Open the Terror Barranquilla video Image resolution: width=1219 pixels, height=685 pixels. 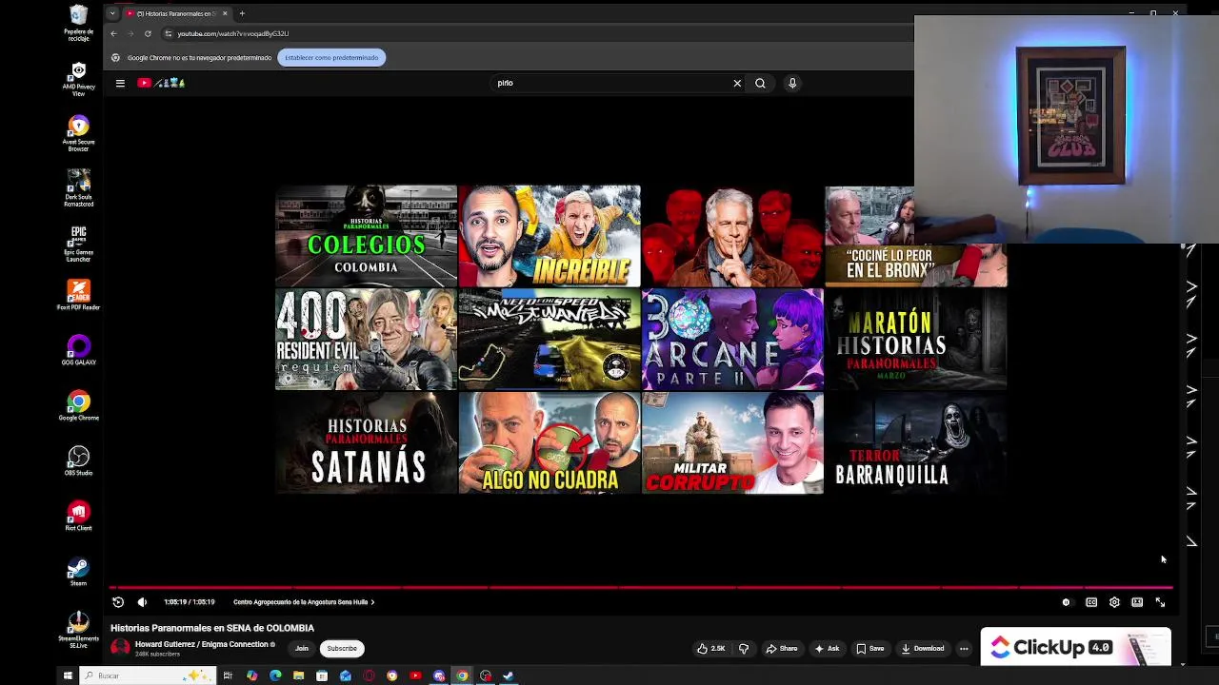[915, 443]
